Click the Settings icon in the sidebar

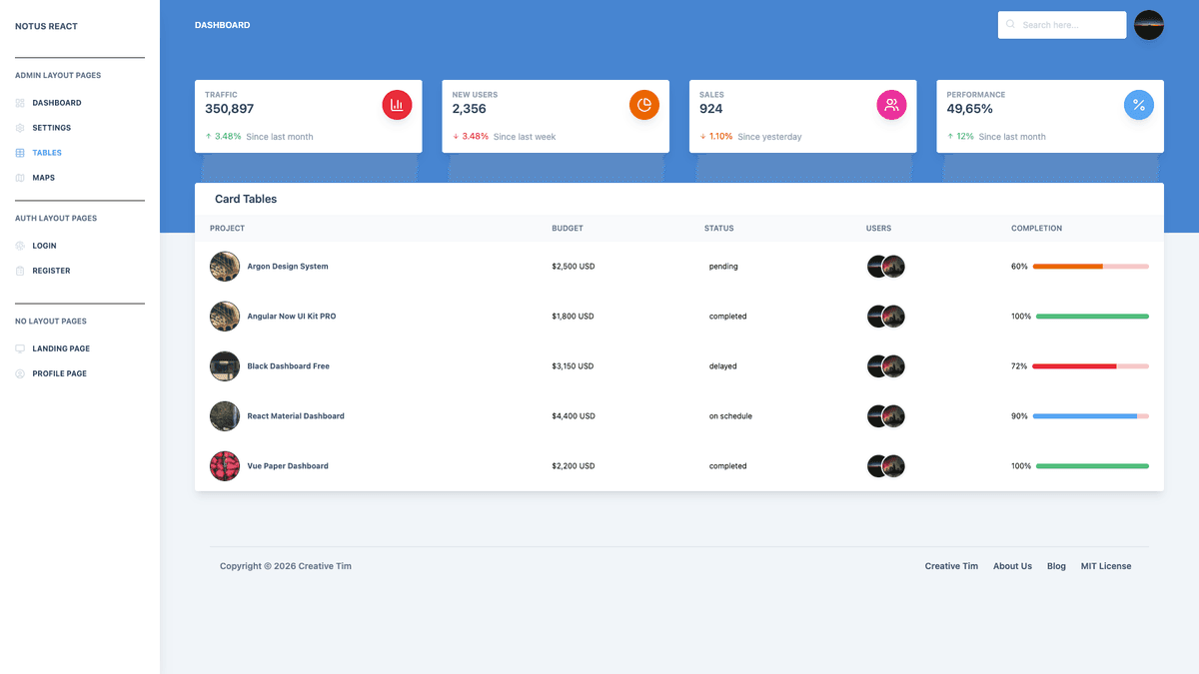pyautogui.click(x=20, y=128)
